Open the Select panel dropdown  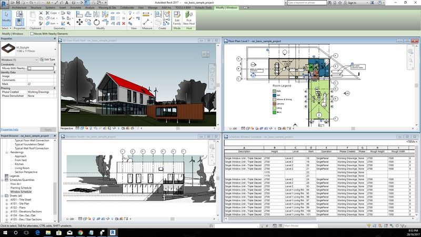click(x=6, y=28)
